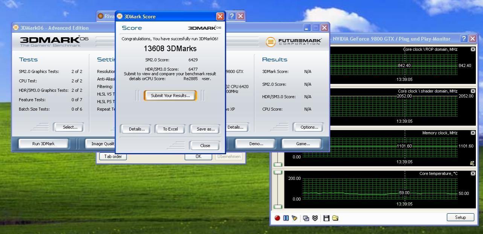
Task: Click the 842.40 value on ROP graph right
Action: pos(465,65)
